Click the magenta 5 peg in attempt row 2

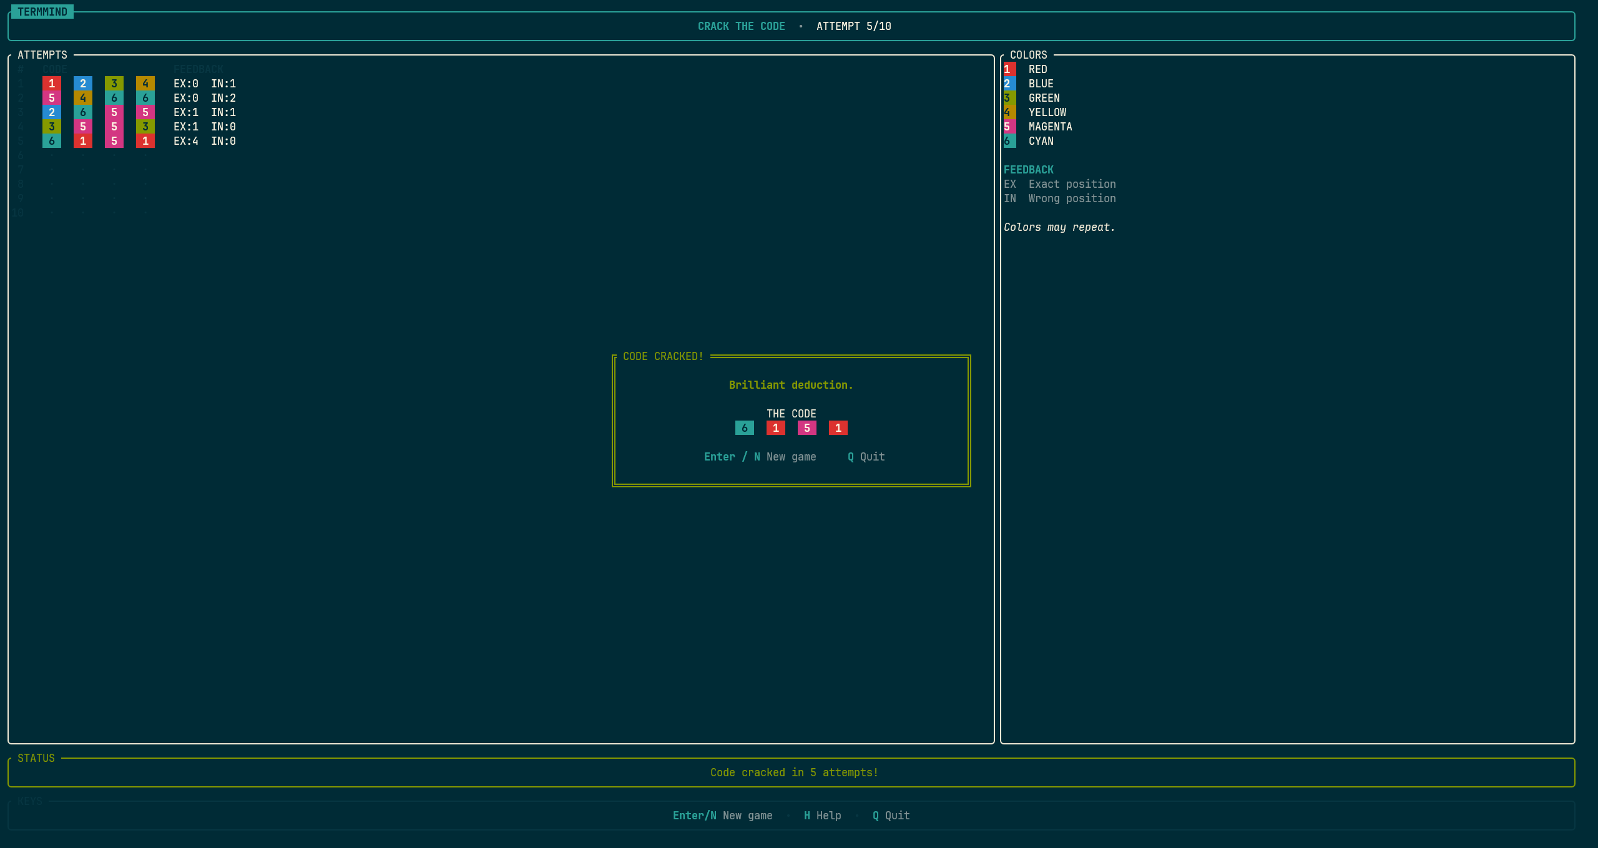coord(52,98)
